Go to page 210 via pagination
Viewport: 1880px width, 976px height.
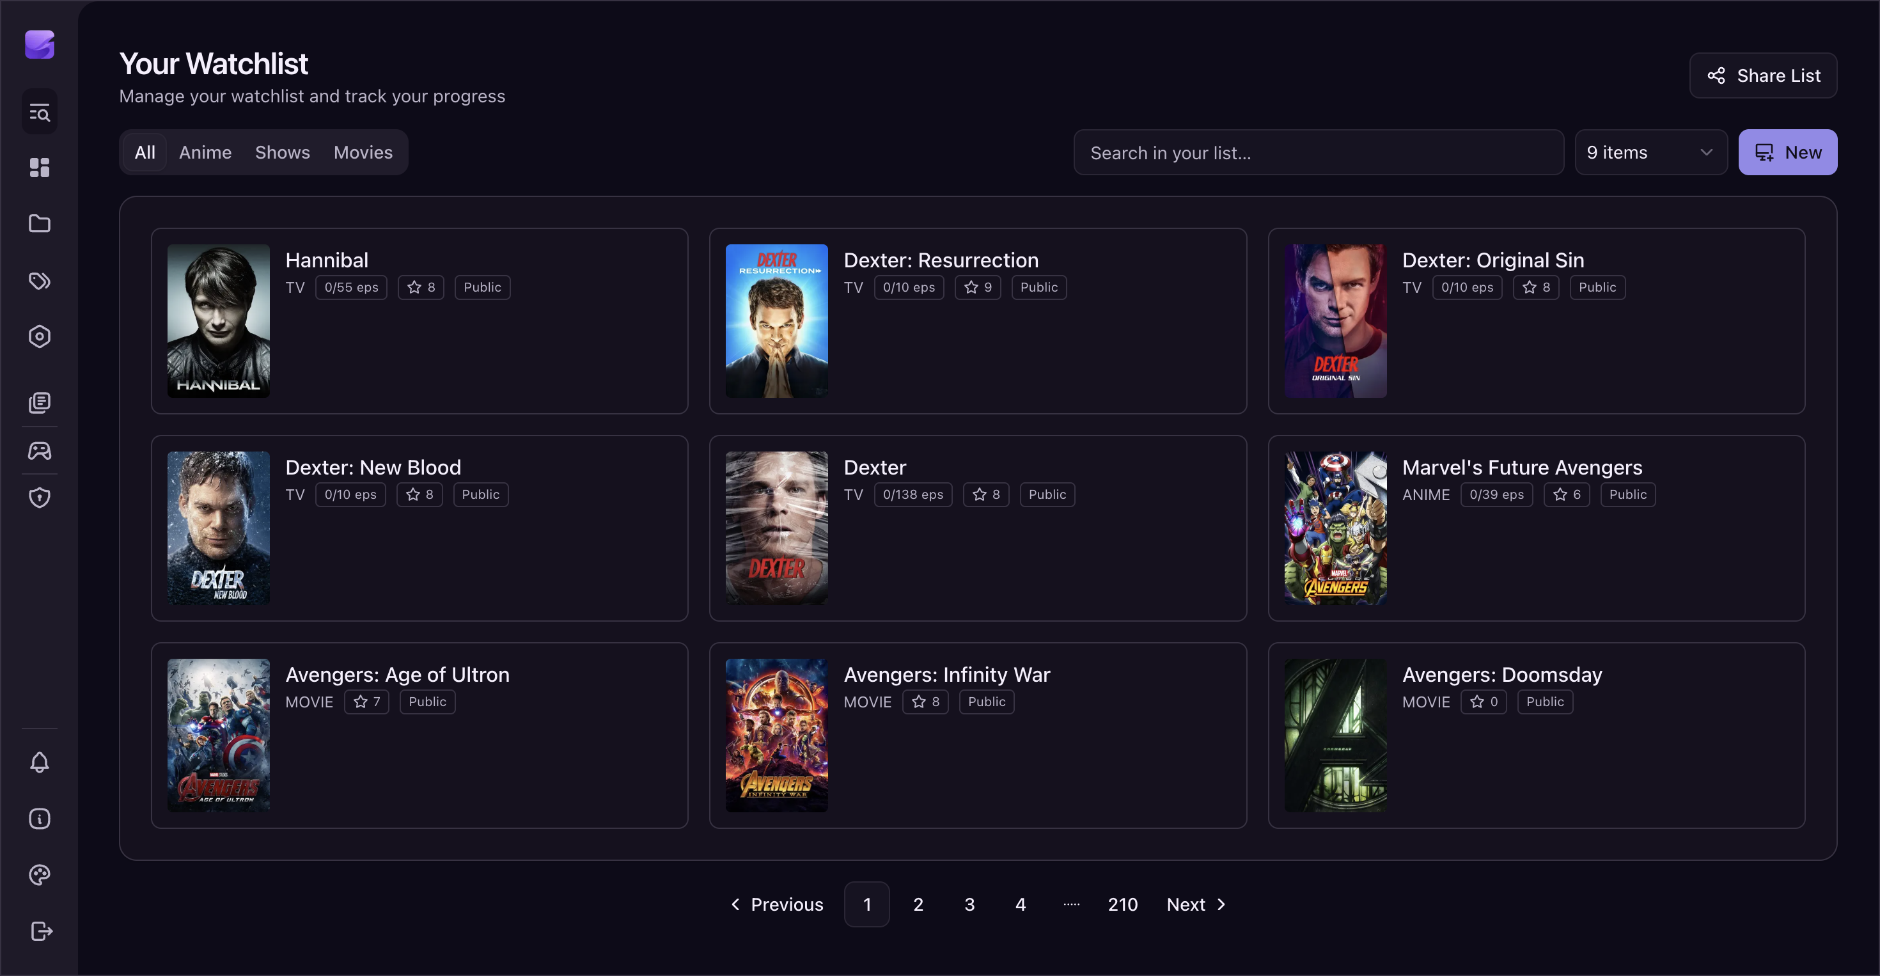(1122, 904)
